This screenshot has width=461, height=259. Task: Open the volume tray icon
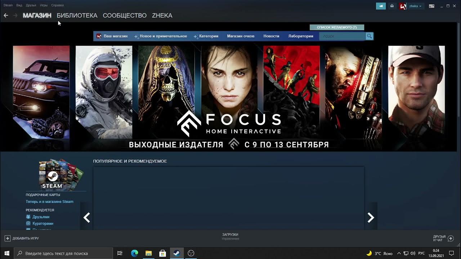(413, 253)
